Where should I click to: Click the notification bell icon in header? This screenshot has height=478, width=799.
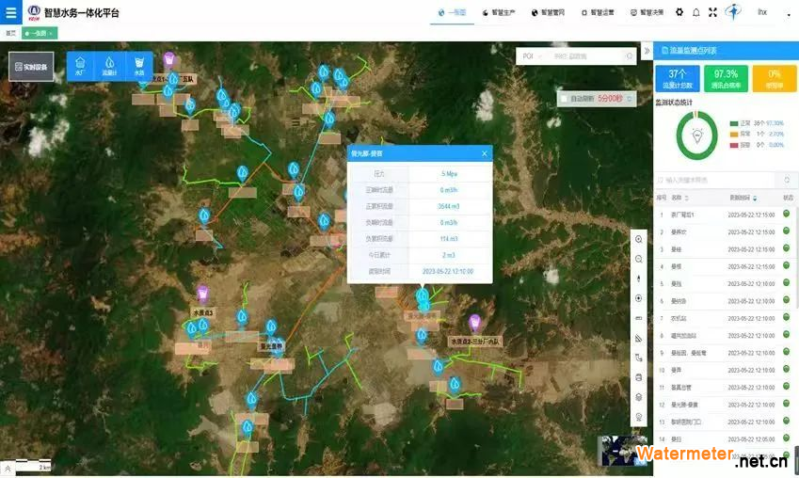[x=695, y=13]
